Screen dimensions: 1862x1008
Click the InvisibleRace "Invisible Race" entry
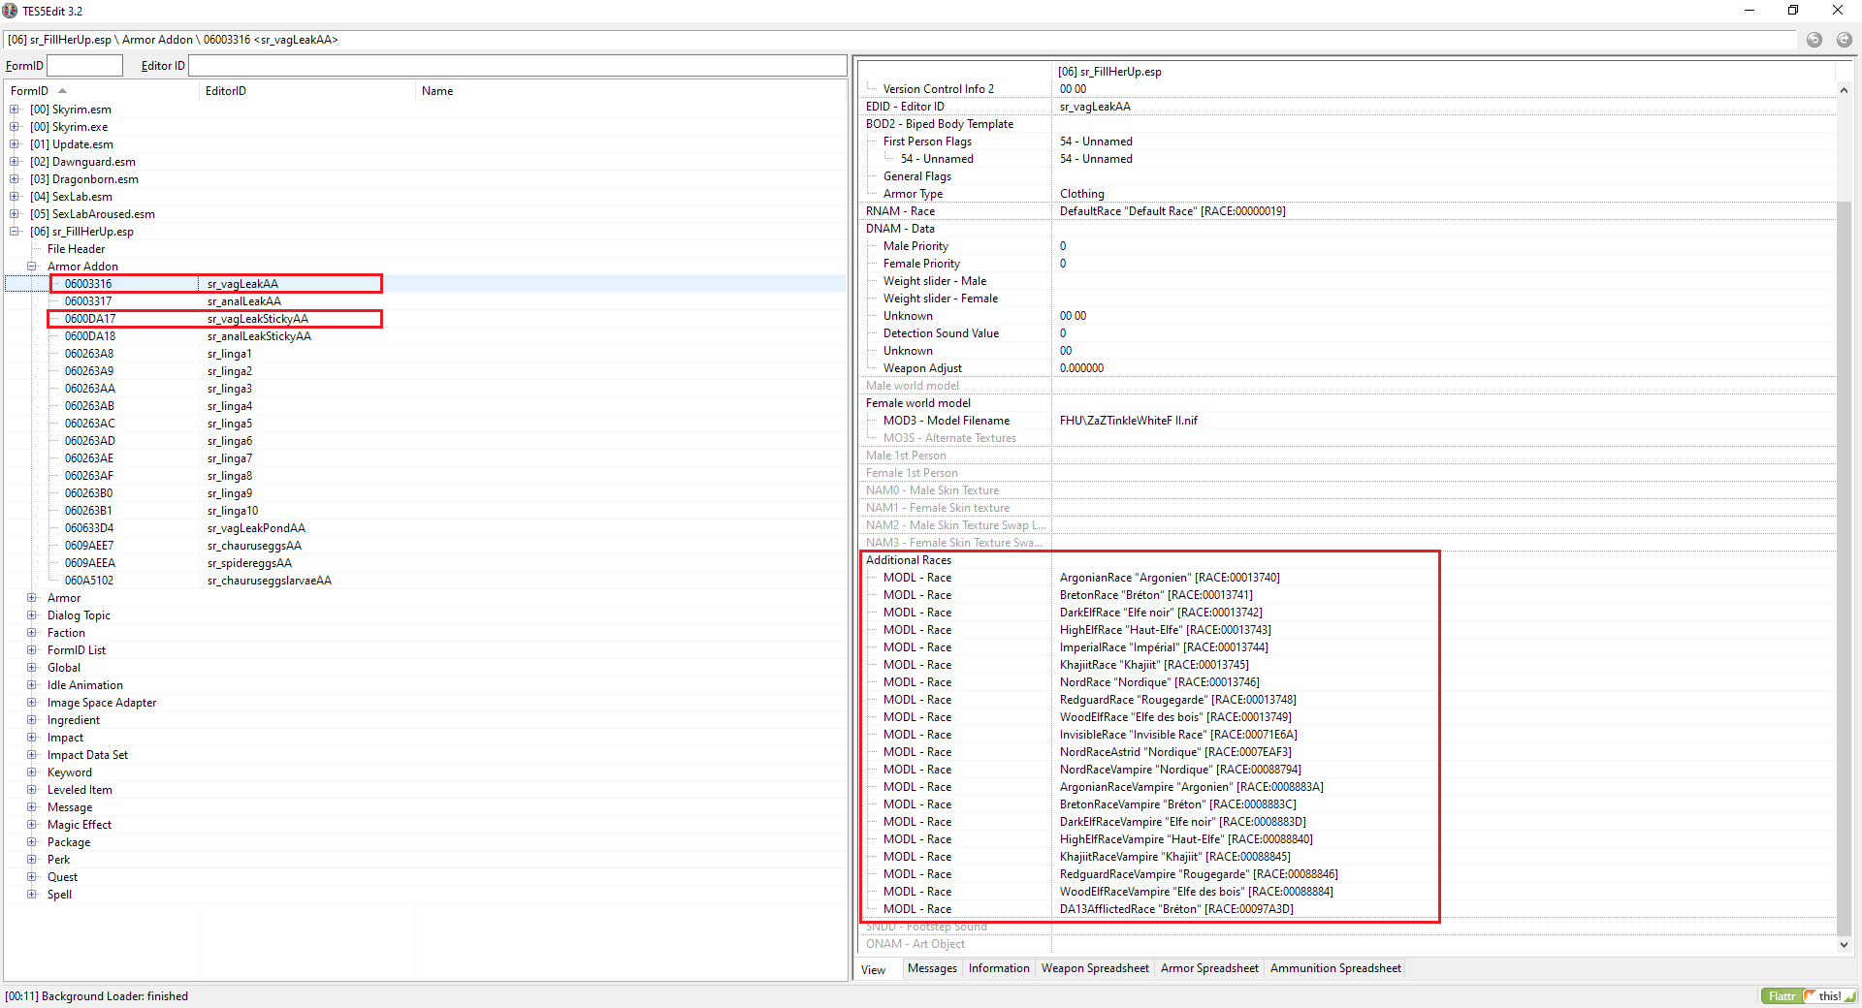coord(1178,735)
